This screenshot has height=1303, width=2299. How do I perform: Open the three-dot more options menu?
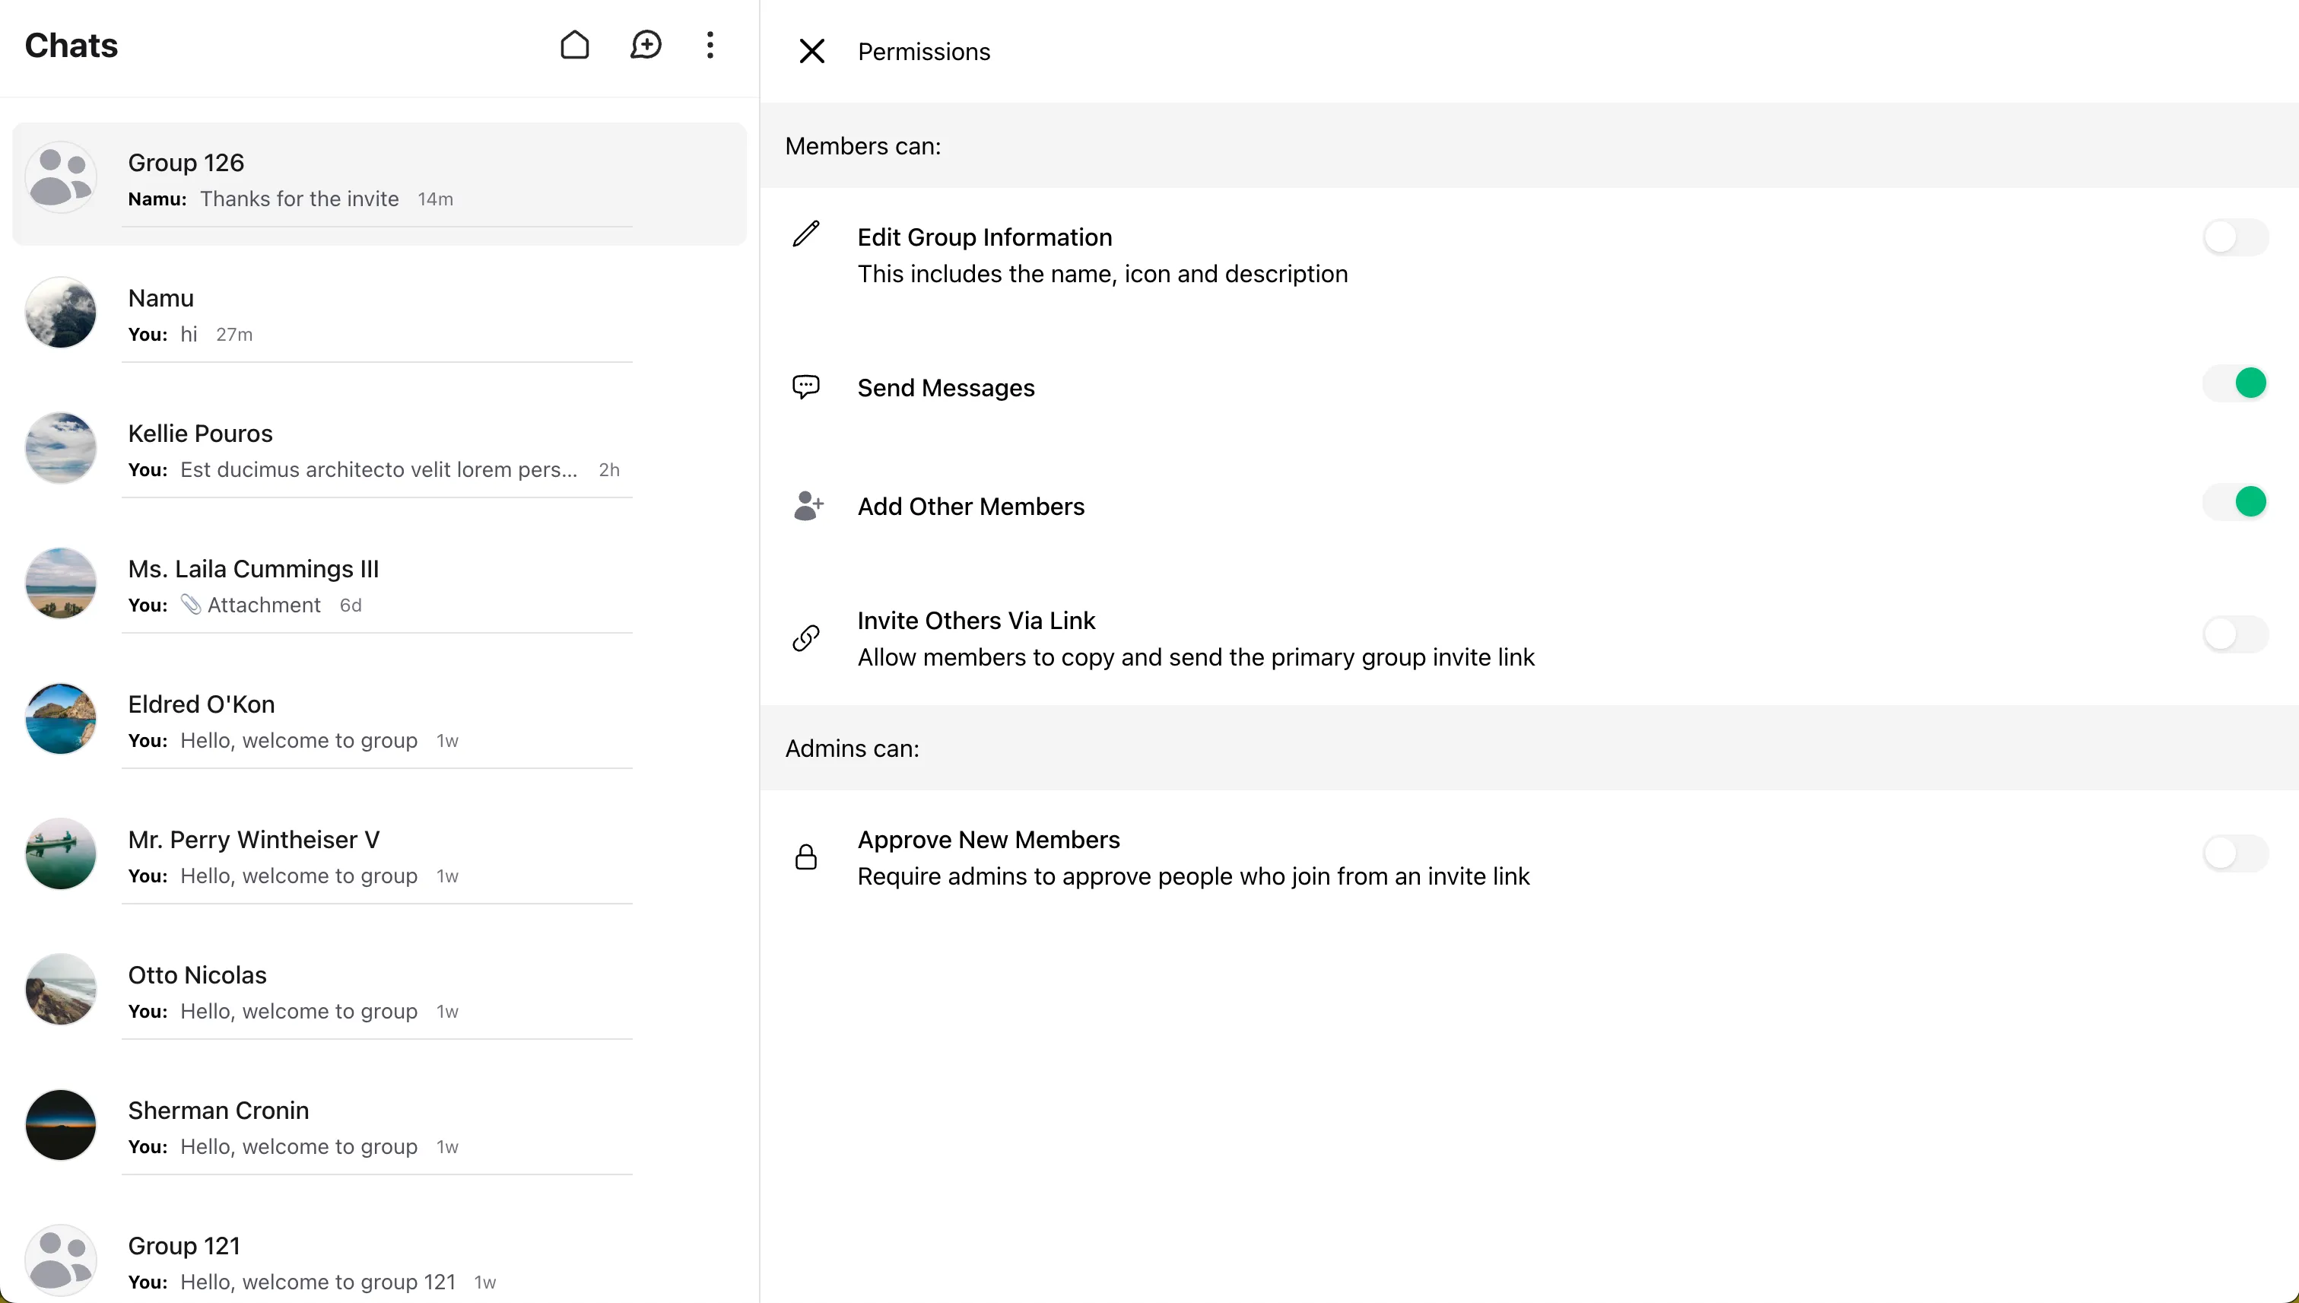pos(710,45)
